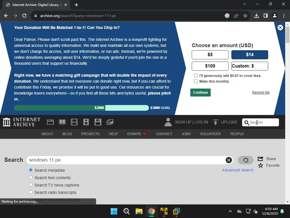Click the address bar URL

[x=78, y=16]
